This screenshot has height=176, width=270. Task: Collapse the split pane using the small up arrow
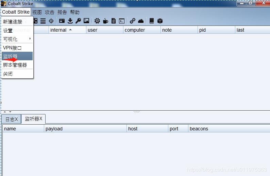[5, 112]
